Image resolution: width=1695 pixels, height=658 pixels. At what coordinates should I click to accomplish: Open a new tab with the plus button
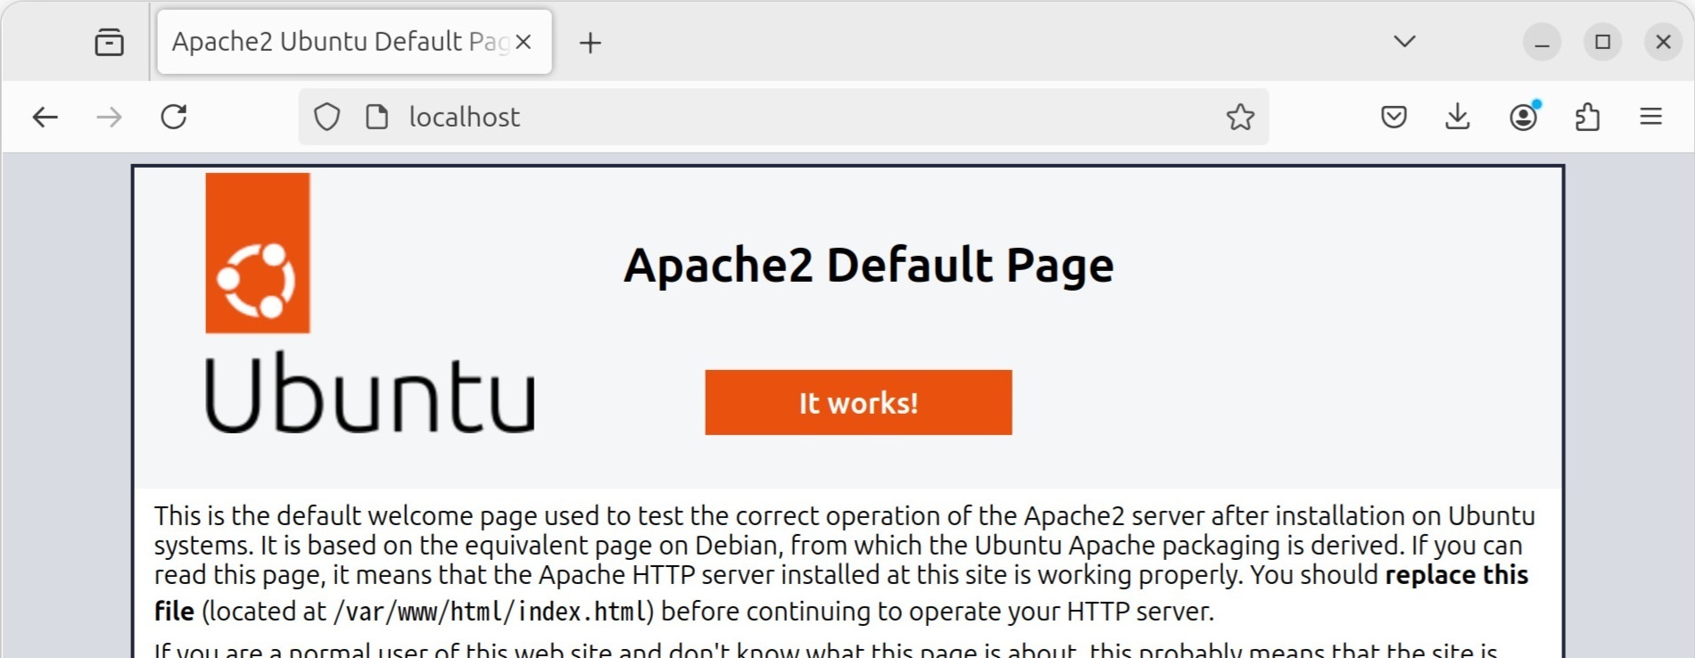tap(590, 42)
